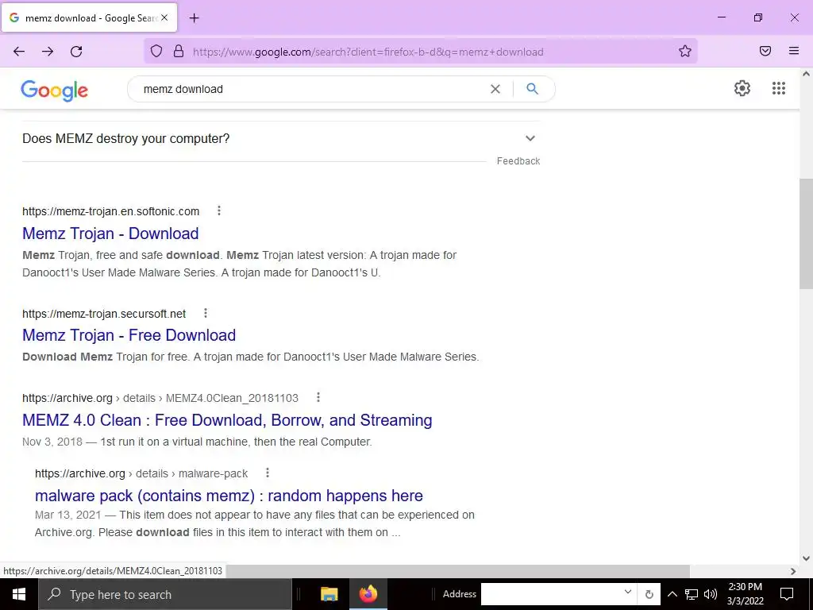Open options dots for malware-pack result
Image resolution: width=813 pixels, height=610 pixels.
tap(268, 473)
